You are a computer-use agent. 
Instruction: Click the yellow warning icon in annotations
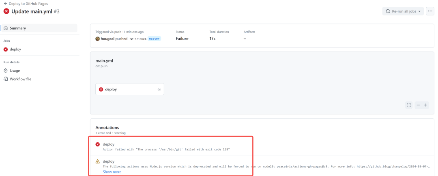point(98,161)
